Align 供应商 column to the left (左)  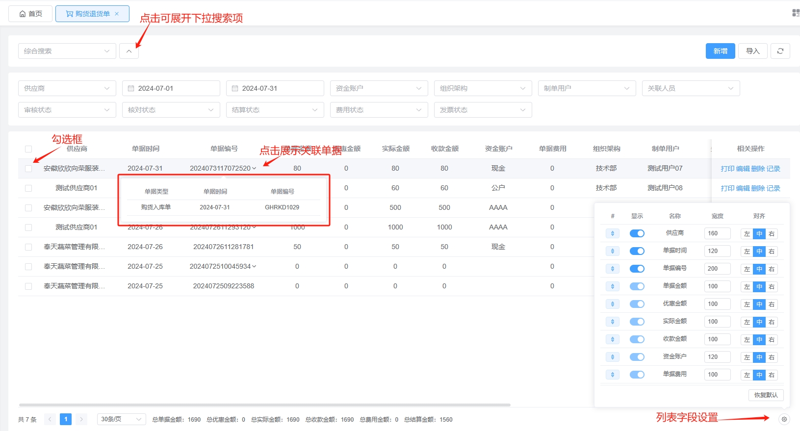747,234
